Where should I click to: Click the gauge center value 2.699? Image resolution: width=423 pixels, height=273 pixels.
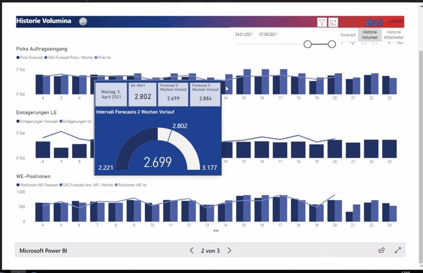point(158,162)
